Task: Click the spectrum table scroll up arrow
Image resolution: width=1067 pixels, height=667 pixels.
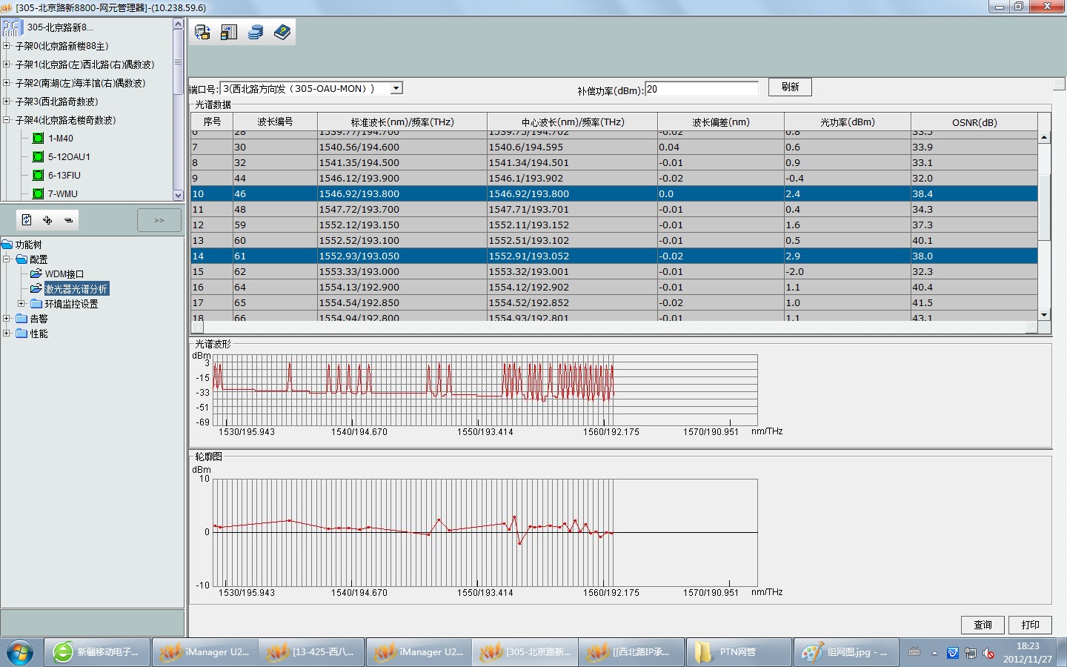Action: [x=1044, y=137]
